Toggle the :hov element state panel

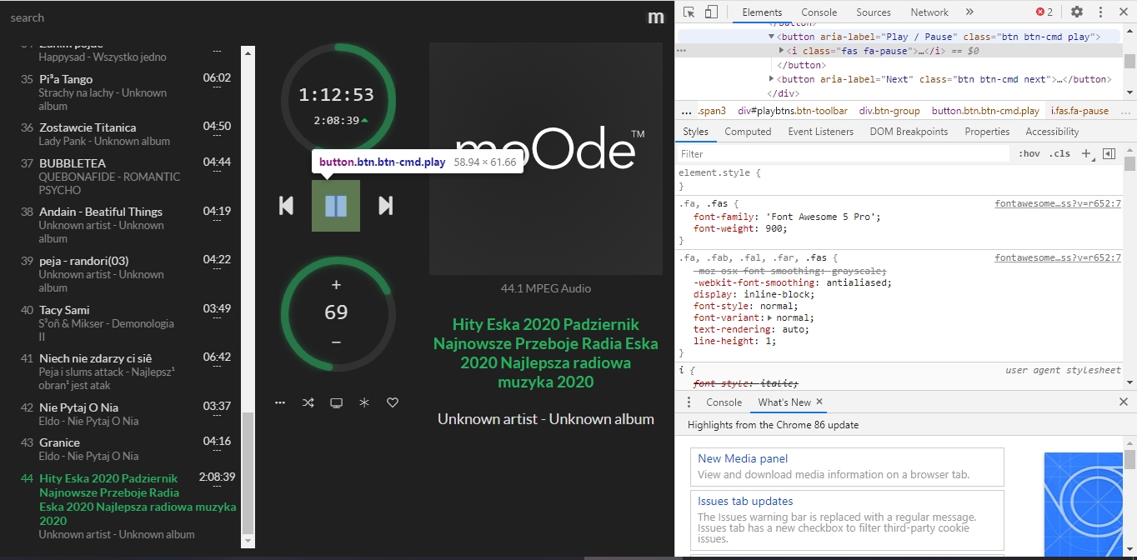(x=1029, y=154)
